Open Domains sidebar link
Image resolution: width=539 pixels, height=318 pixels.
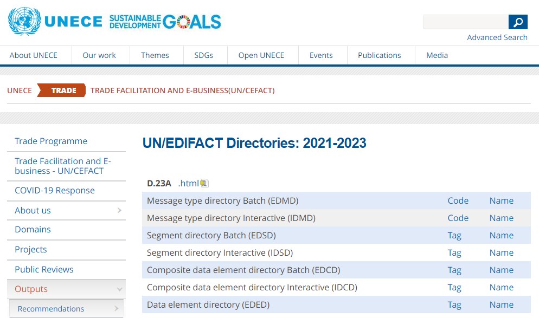(x=33, y=229)
